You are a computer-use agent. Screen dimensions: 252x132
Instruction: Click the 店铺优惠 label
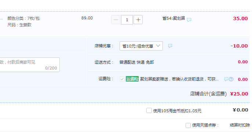[104, 46]
